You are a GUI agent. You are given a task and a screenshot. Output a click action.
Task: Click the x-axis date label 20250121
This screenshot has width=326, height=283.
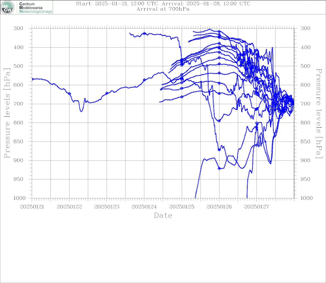click(x=32, y=207)
